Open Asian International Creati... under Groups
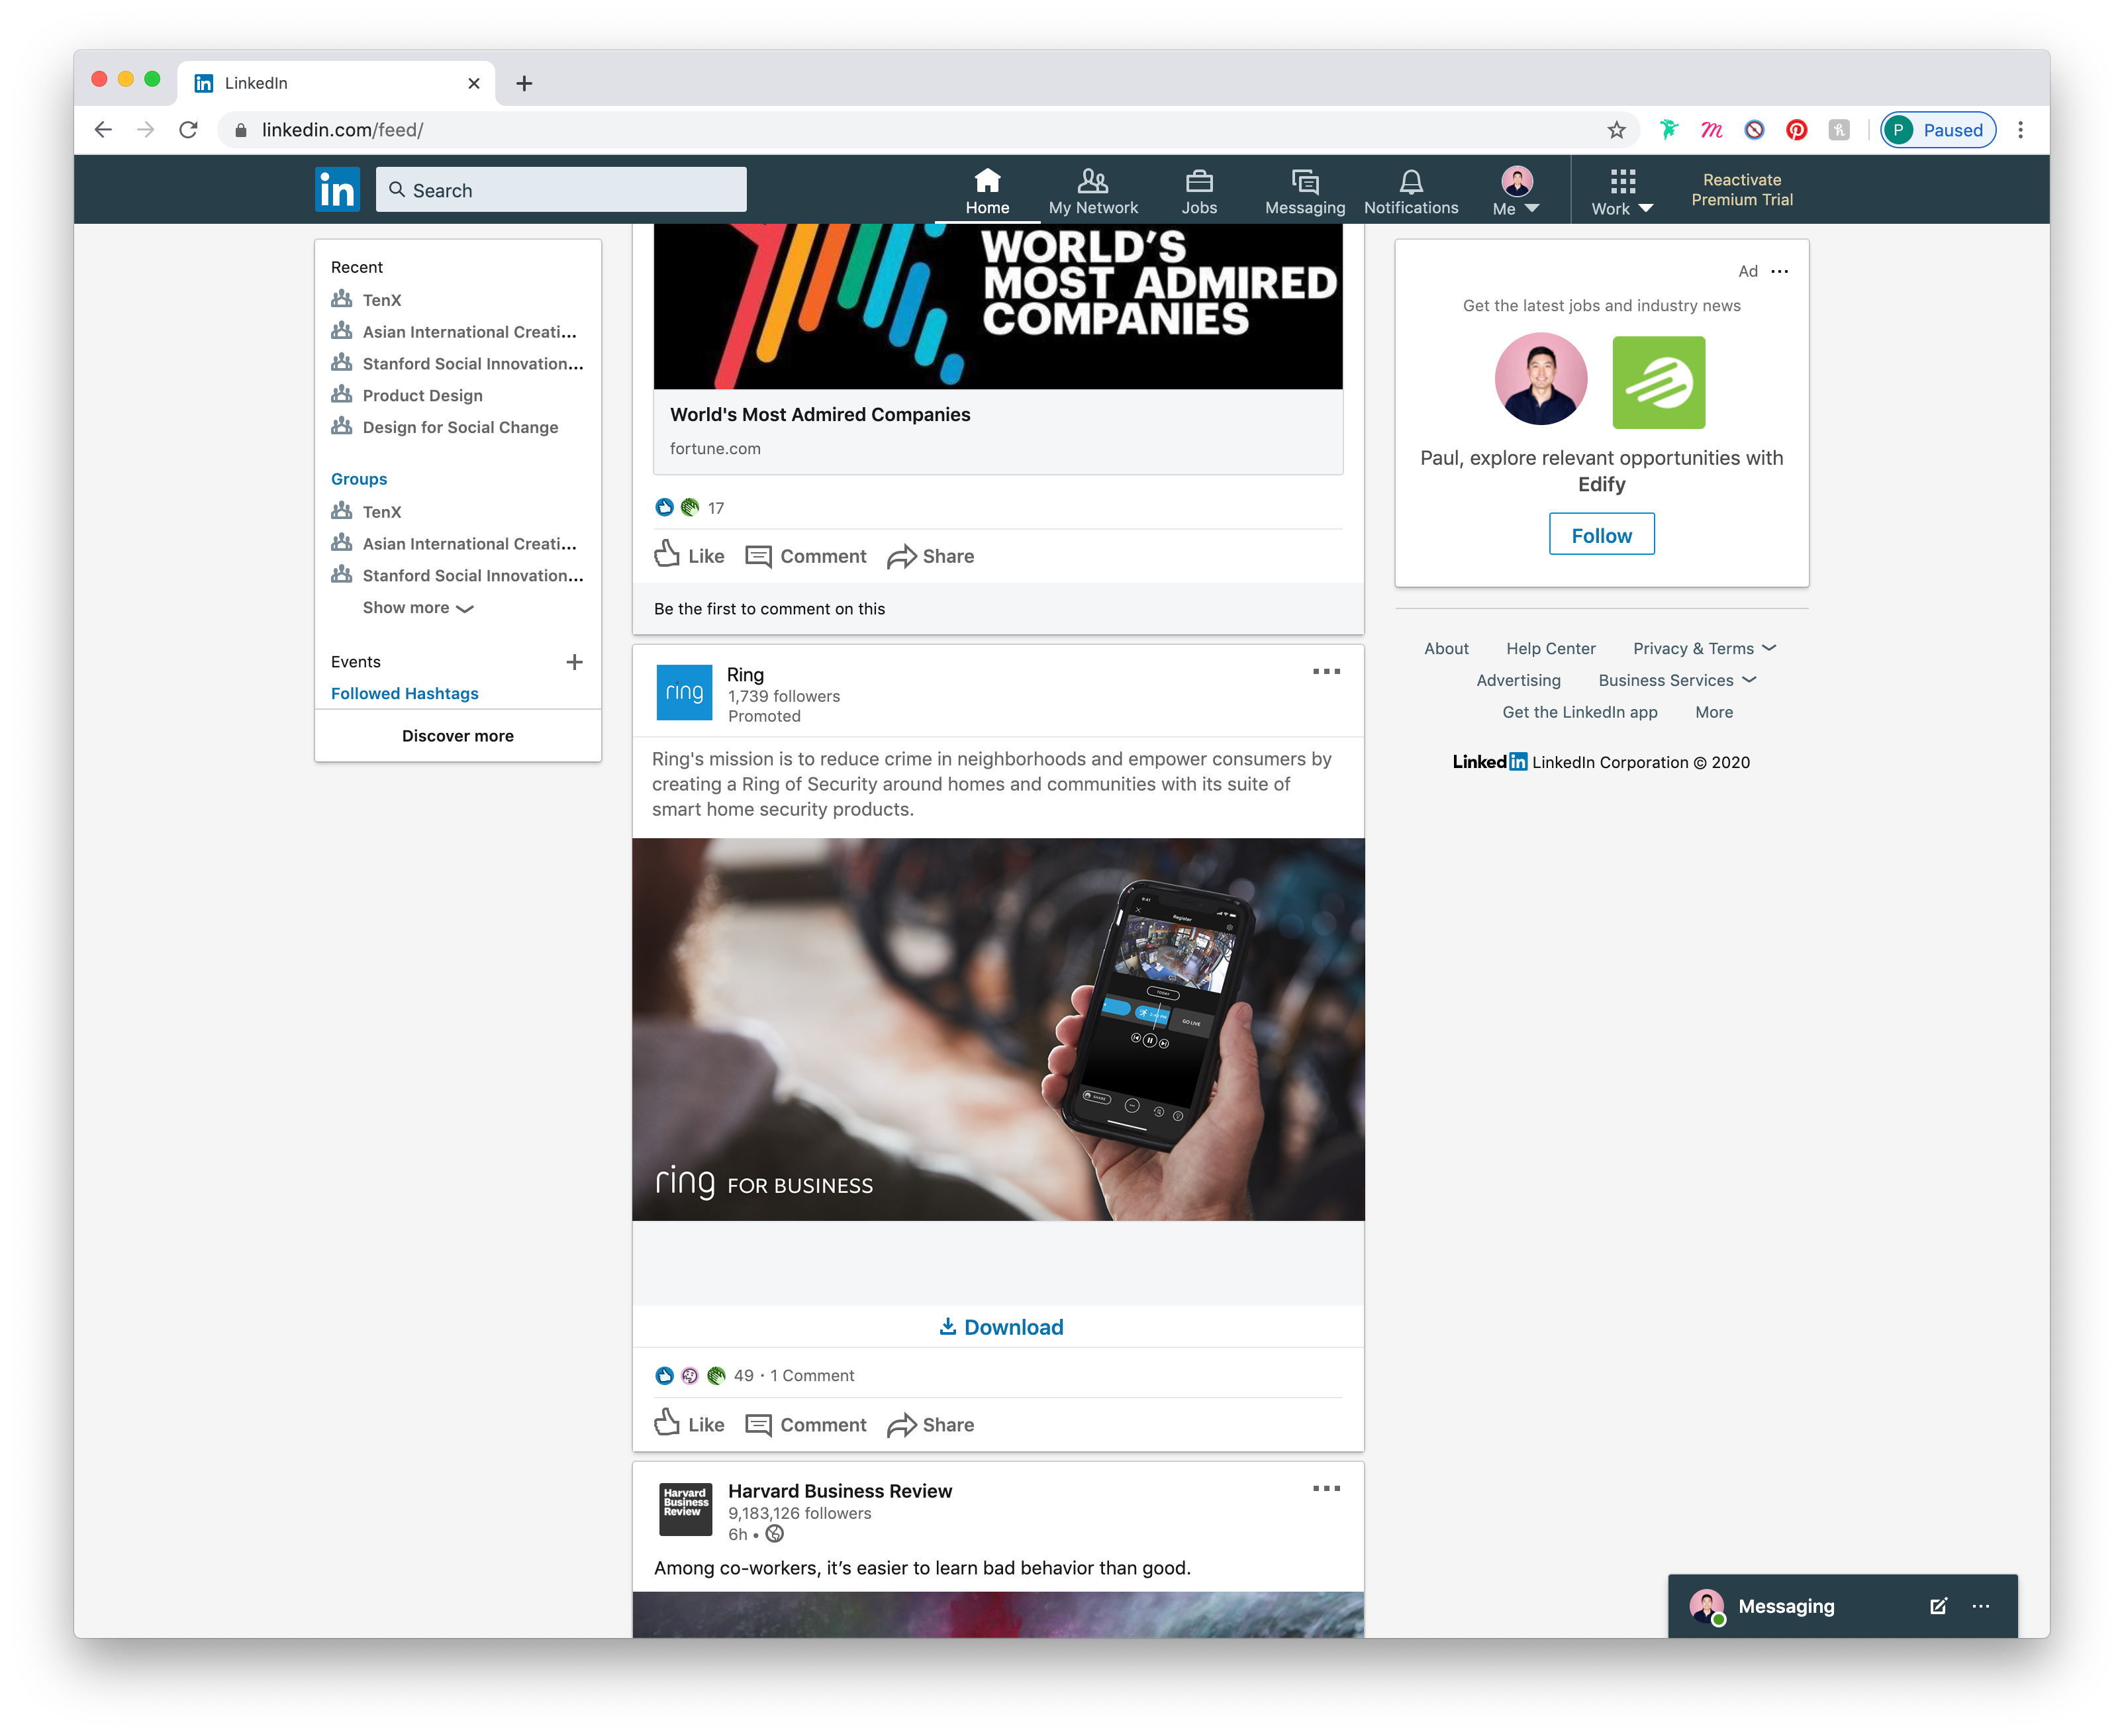 [454, 544]
